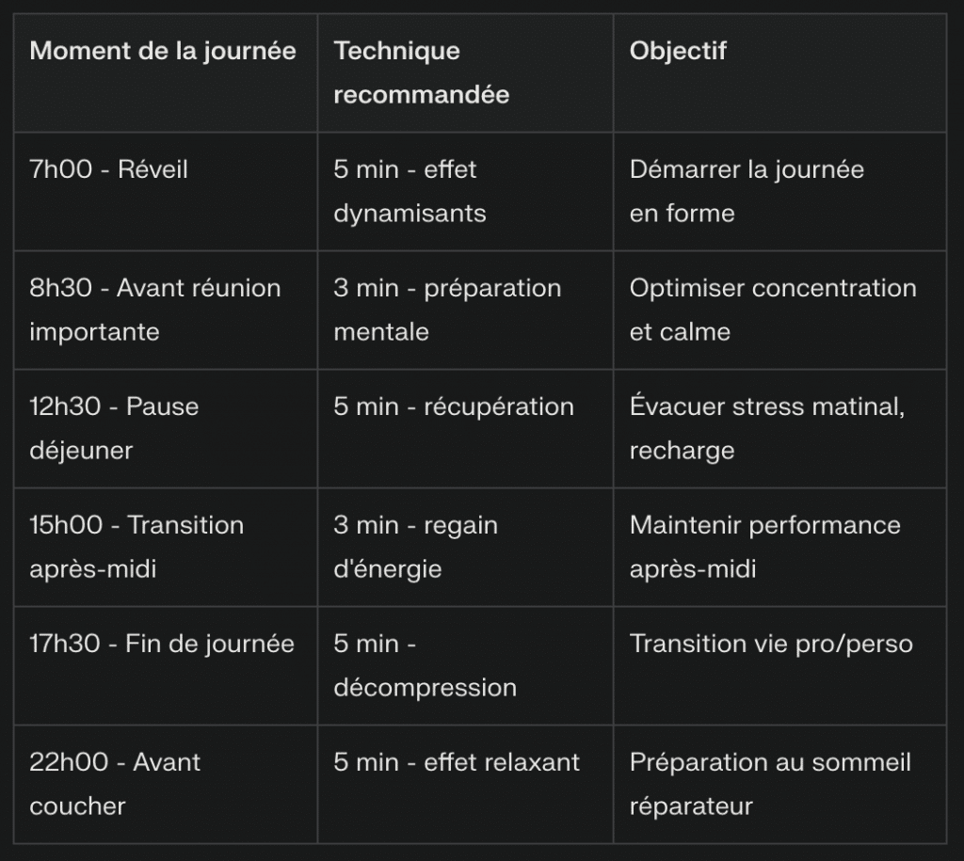
Task: Select the "3 min - regain d'énergie" cell
Action: coord(415,547)
